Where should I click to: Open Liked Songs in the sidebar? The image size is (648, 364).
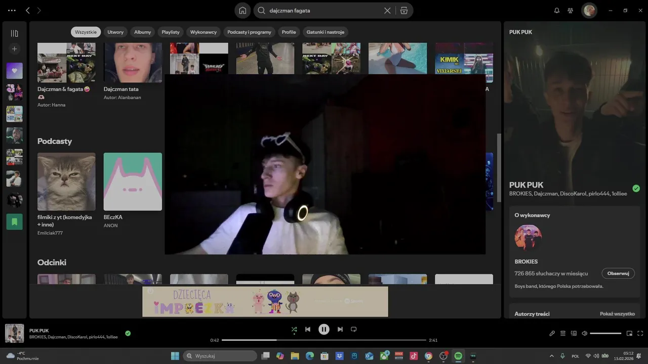[14, 71]
